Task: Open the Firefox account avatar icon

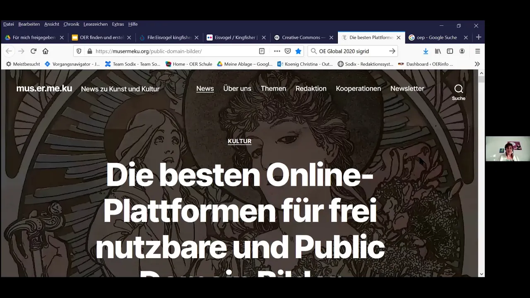Action: [462, 51]
